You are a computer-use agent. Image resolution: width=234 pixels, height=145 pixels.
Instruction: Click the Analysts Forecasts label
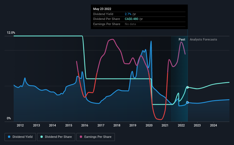[x=204, y=39]
